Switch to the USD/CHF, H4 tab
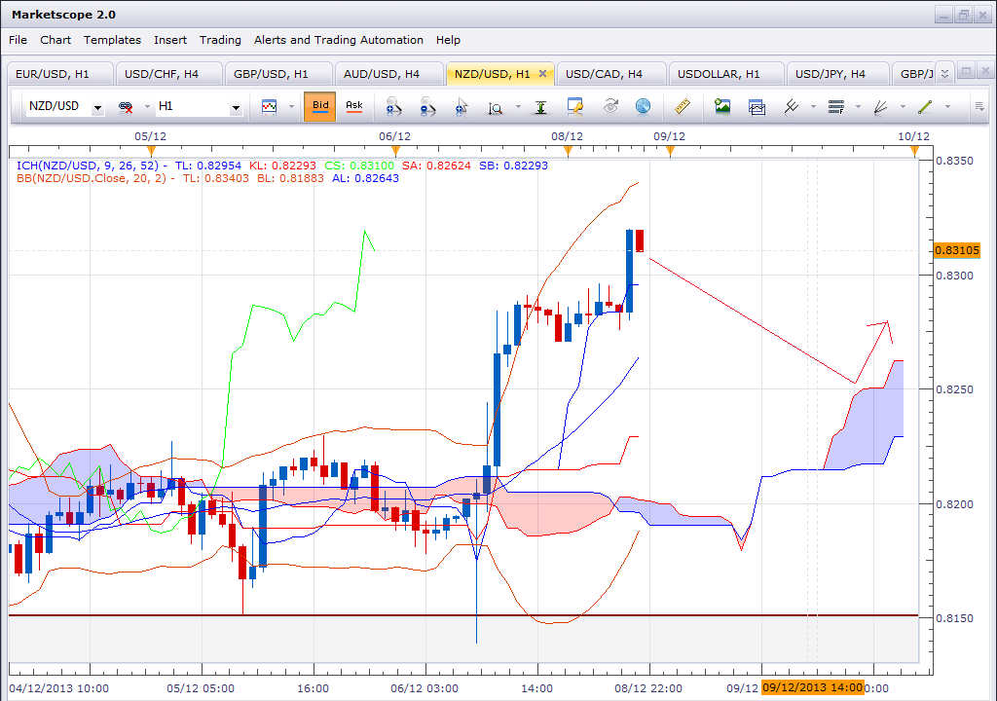Screen dimensions: 997x701 pos(168,74)
